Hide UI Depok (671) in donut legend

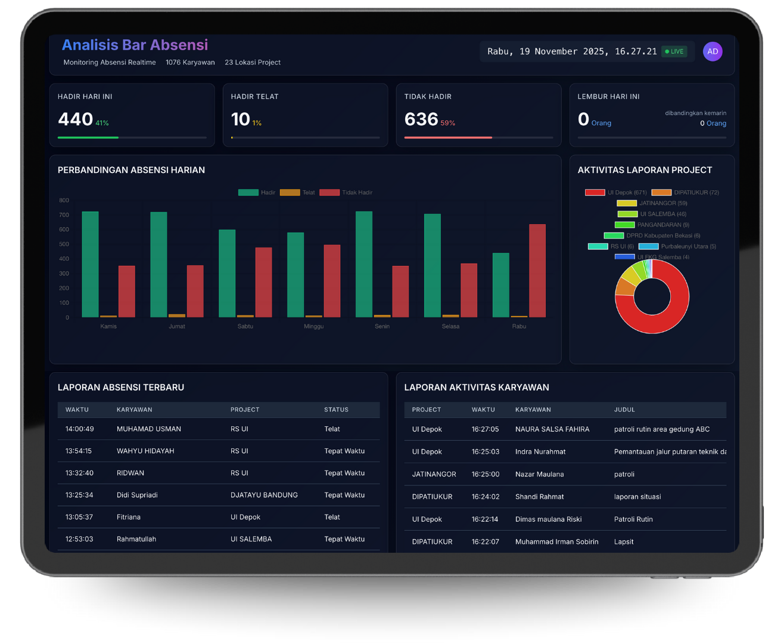(616, 193)
